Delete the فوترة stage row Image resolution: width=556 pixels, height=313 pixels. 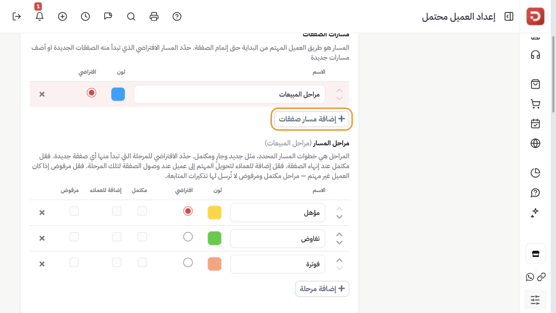pyautogui.click(x=42, y=264)
